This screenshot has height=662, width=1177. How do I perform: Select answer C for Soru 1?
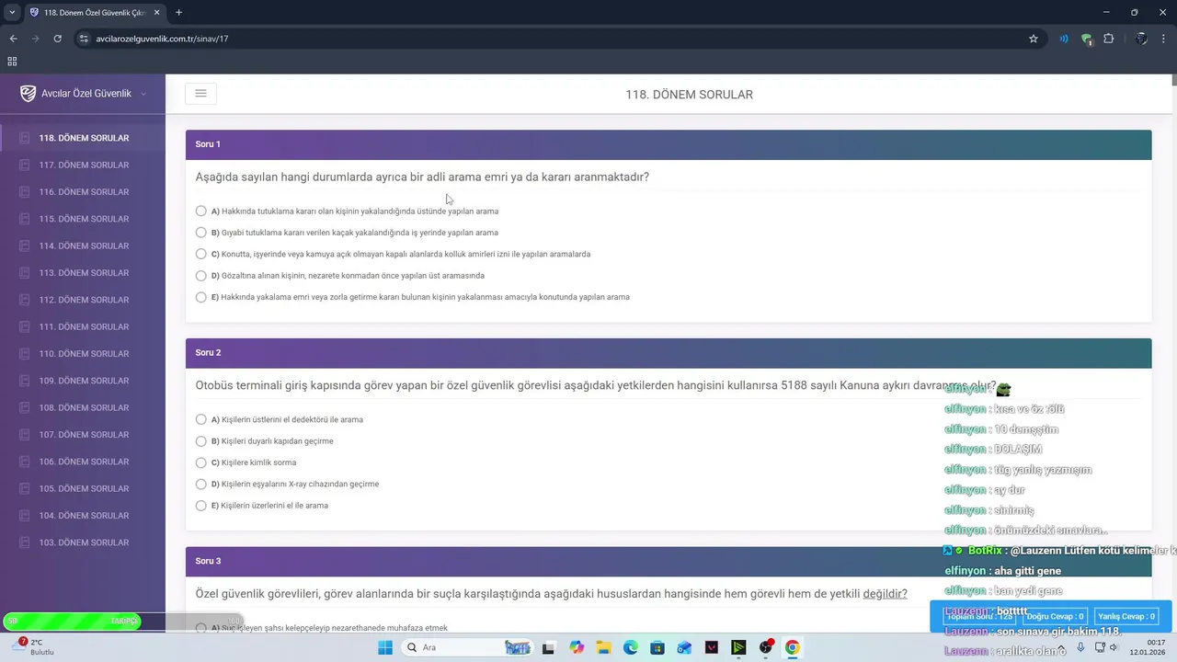(201, 254)
